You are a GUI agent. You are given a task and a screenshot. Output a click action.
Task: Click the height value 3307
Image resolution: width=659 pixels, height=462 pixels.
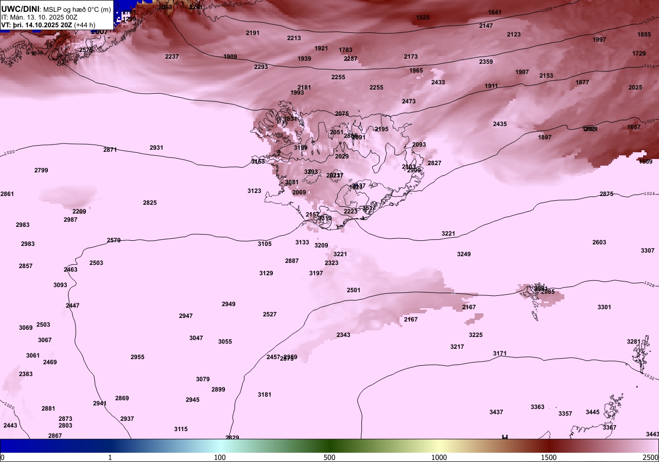pos(648,251)
